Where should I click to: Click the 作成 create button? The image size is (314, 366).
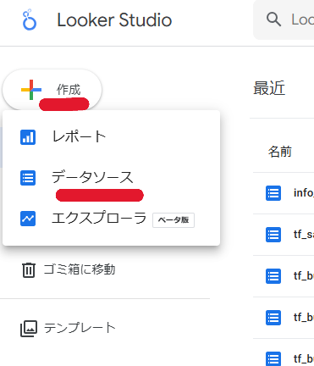tap(52, 90)
